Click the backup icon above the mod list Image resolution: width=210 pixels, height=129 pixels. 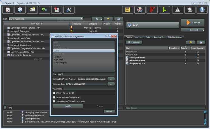[118, 19]
